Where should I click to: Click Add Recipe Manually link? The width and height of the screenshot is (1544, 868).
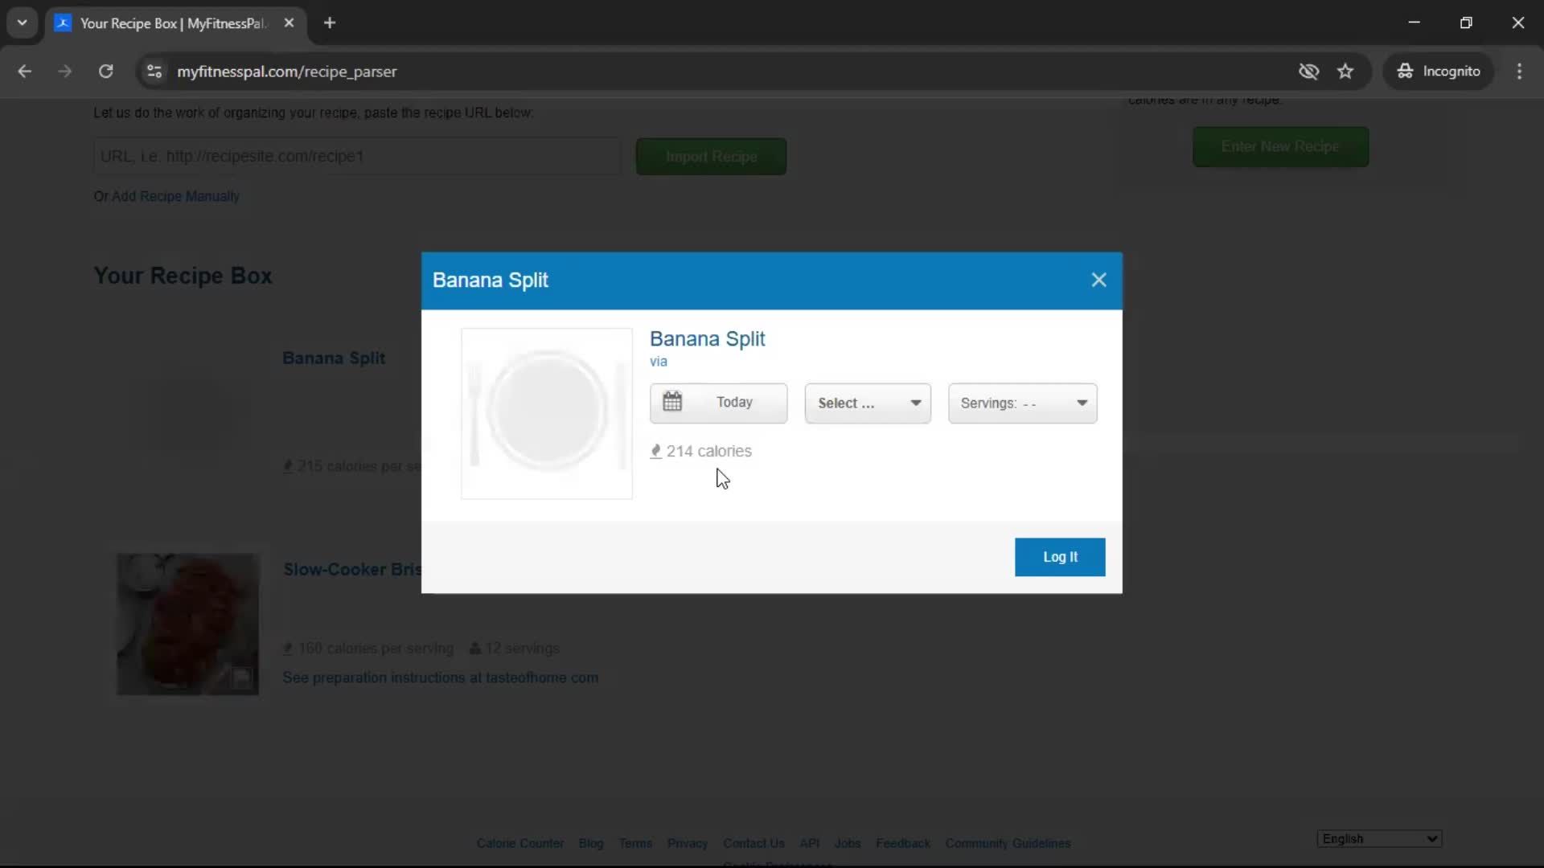pos(175,196)
